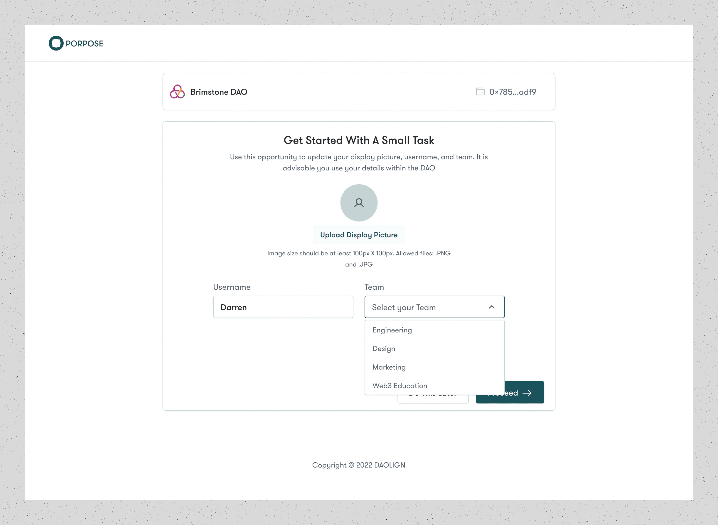Screen dimensions: 718x525
Task: Click the Team field label
Action: [x=374, y=287]
